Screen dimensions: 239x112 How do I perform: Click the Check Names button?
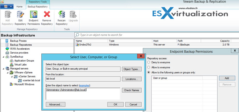click(x=132, y=90)
